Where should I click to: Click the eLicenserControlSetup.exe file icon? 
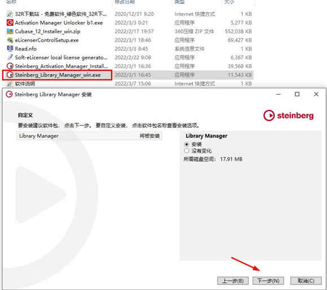pyautogui.click(x=10, y=40)
